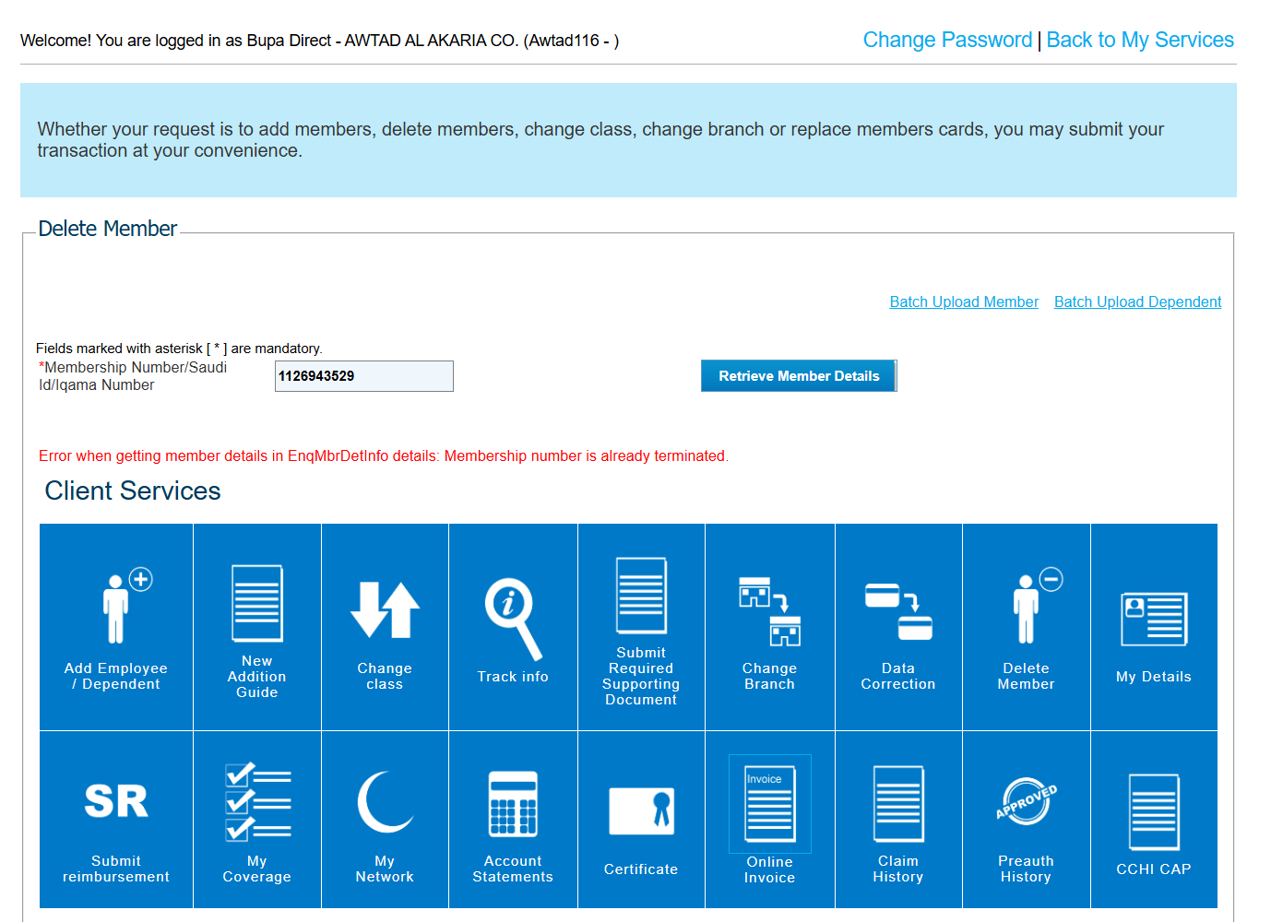The width and height of the screenshot is (1271, 922).
Task: Open the Submit reimbursement SR tile
Action: tap(116, 820)
